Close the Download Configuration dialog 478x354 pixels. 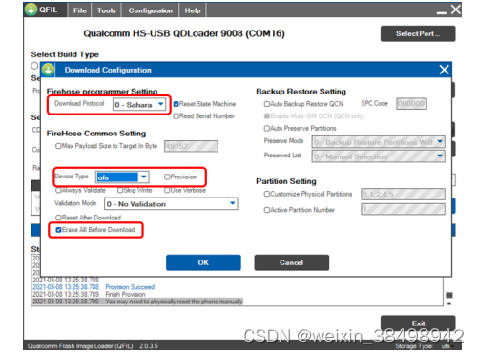point(444,70)
